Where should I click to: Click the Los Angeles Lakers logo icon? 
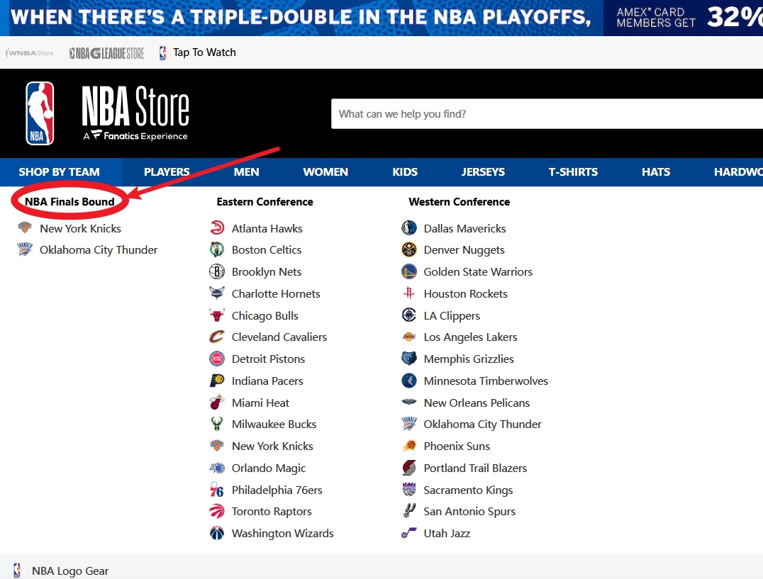[x=409, y=337]
